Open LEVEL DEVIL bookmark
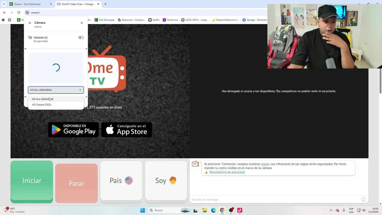Viewport: 382px width, 215px height. point(195,20)
